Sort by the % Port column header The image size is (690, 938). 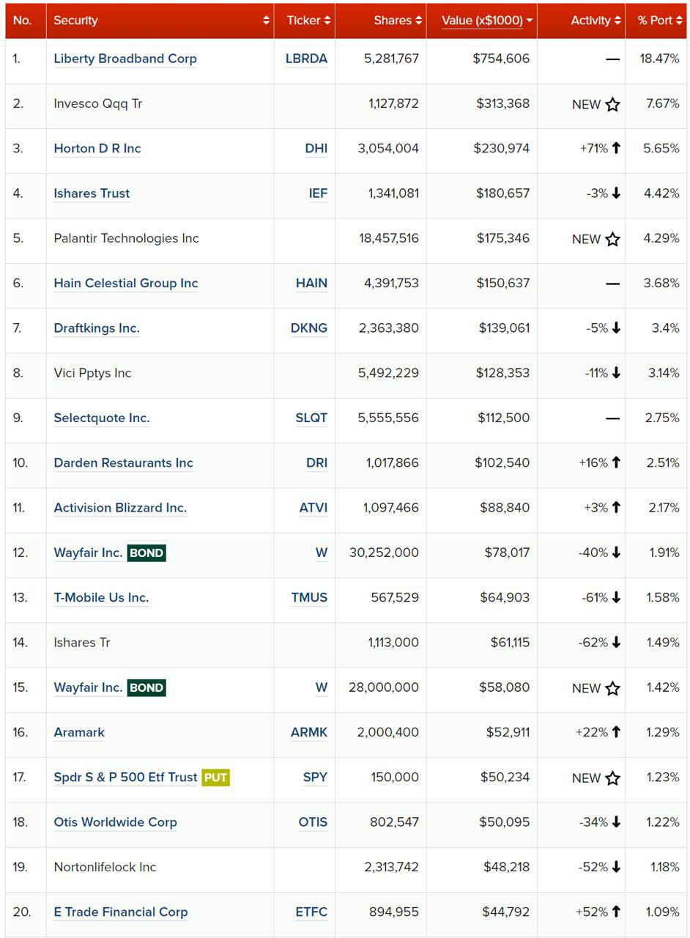656,21
